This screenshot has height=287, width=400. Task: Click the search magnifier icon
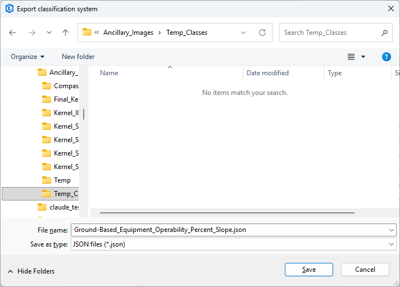[384, 33]
